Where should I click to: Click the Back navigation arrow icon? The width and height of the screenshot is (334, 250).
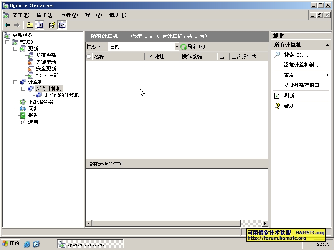coord(7,25)
